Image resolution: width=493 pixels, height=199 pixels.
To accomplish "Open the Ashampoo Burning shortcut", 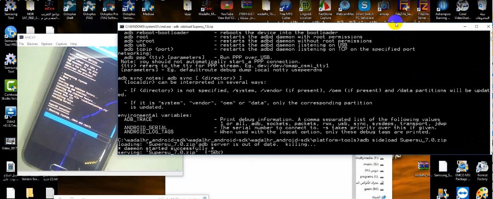I will [x=443, y=10].
